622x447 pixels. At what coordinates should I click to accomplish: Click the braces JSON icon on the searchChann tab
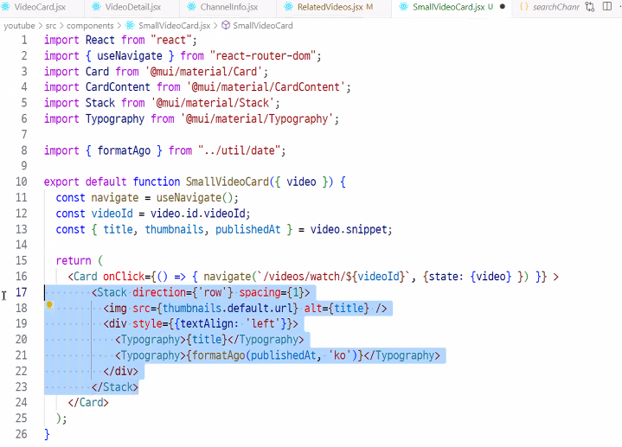tap(523, 7)
